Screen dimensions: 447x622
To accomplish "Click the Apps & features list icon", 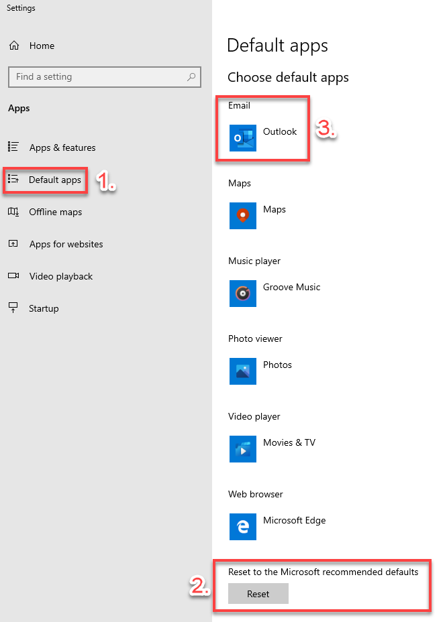I will point(13,147).
